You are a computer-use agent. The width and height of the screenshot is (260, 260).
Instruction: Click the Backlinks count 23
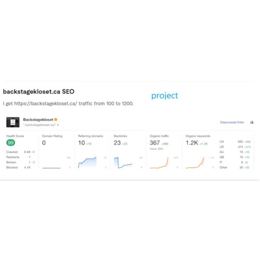pyautogui.click(x=117, y=143)
